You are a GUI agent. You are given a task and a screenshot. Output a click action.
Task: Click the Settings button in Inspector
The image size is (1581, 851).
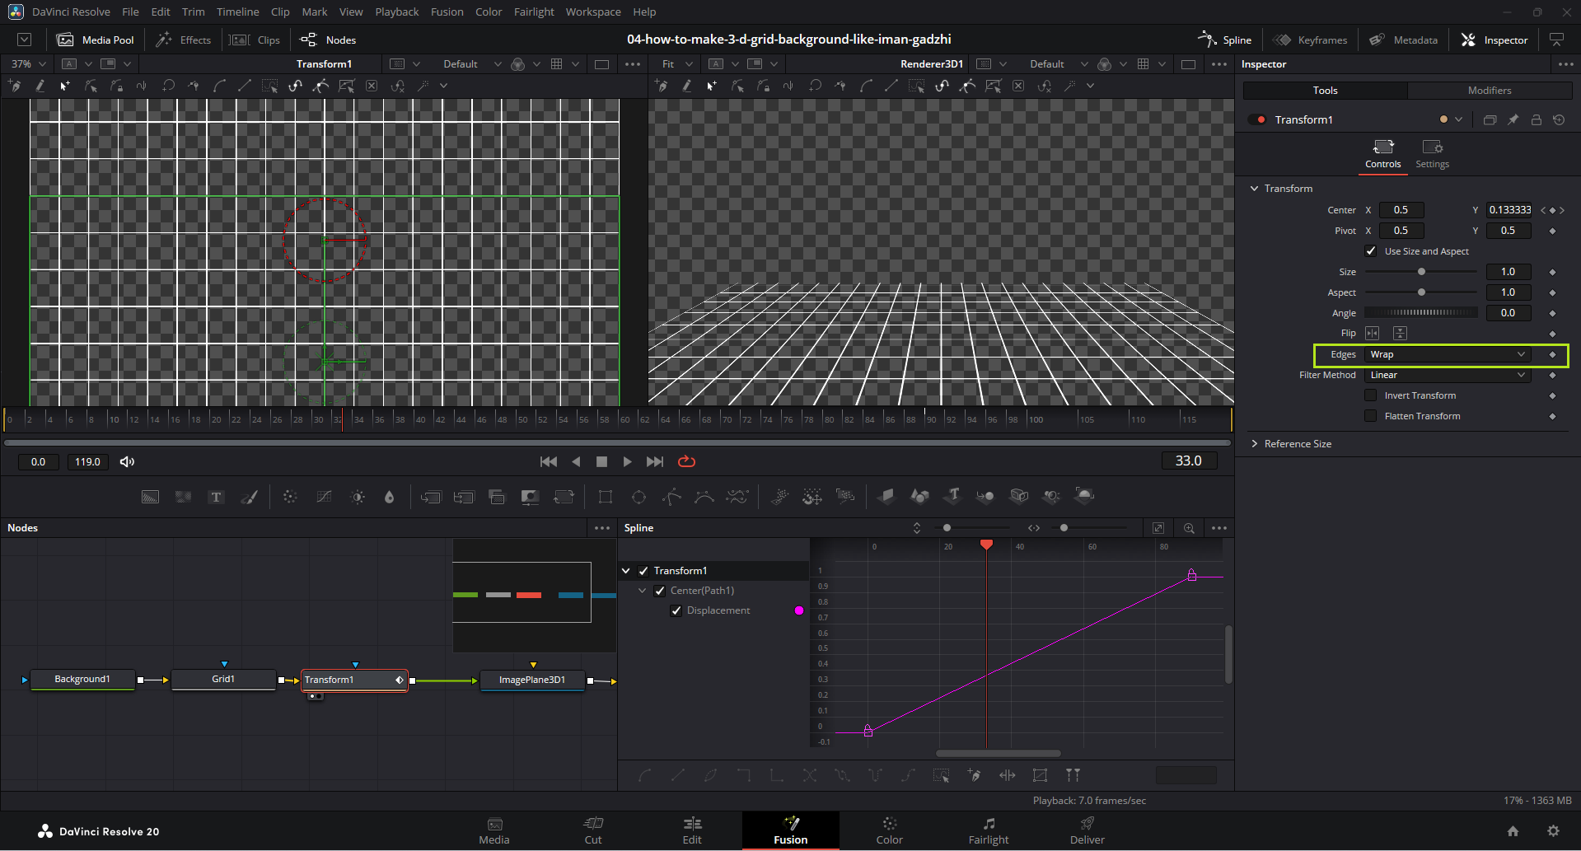1432,153
